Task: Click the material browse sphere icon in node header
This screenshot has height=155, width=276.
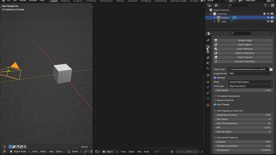Action: [172, 152]
